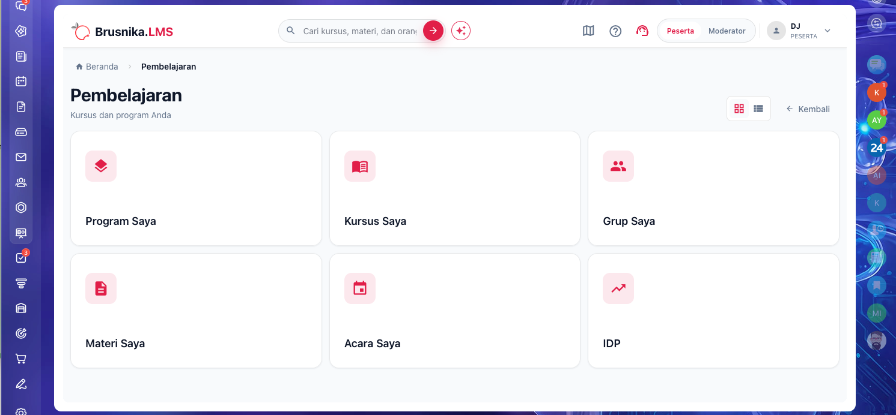Open calendar icon in left sidebar
The height and width of the screenshot is (415, 896).
point(21,81)
